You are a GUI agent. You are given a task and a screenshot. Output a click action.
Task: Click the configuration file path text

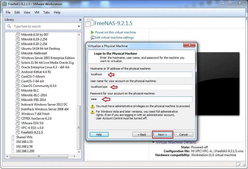coord(217,151)
